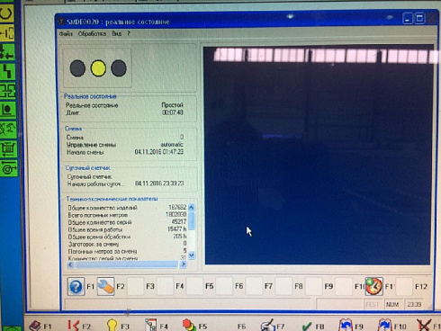This screenshot has height=331, width=441.
Task: Minimize the SMDE0020 window
Action: (x=408, y=19)
